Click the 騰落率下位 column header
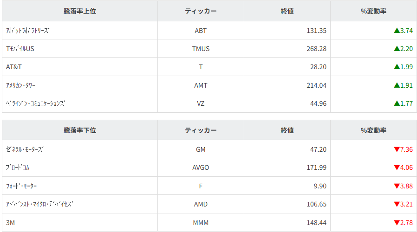This screenshot has width=417, height=232. point(80,130)
